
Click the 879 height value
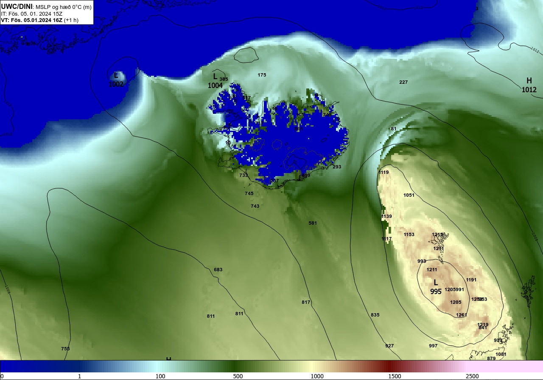491,358
